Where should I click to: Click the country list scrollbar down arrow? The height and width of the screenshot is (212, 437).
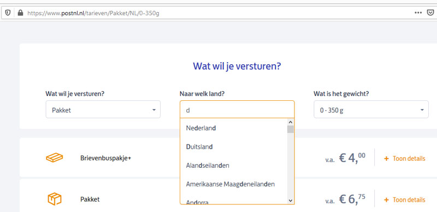[x=291, y=201]
